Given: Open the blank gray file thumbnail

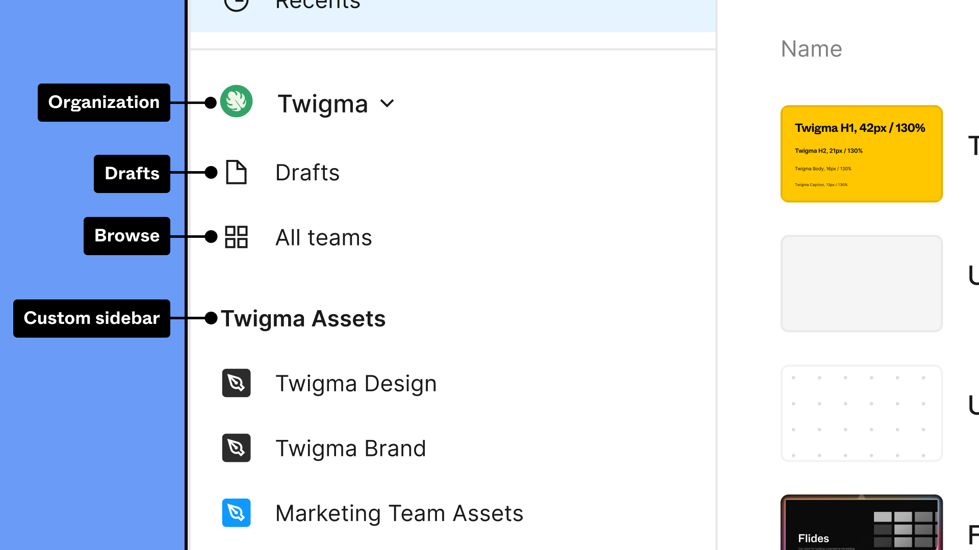Looking at the screenshot, I should tap(862, 284).
